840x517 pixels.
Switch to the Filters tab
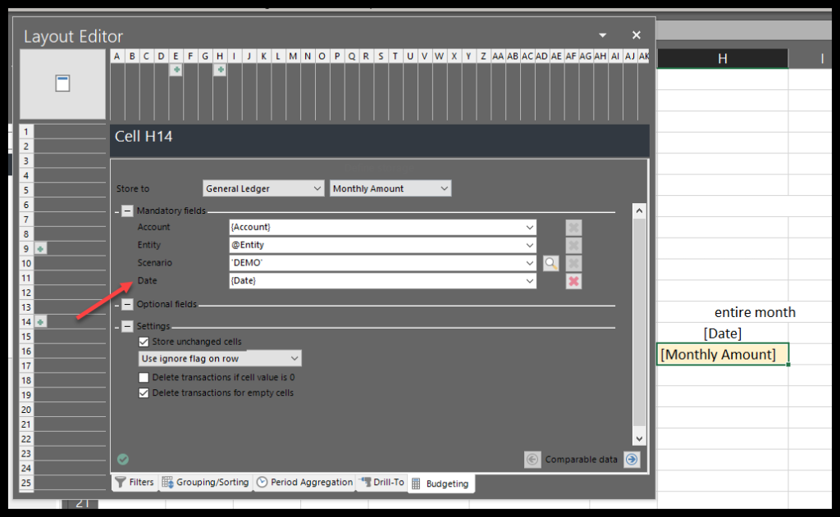pos(135,483)
